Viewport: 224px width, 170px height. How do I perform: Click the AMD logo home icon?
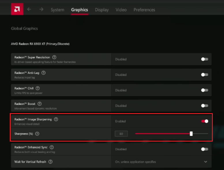pyautogui.click(x=17, y=9)
